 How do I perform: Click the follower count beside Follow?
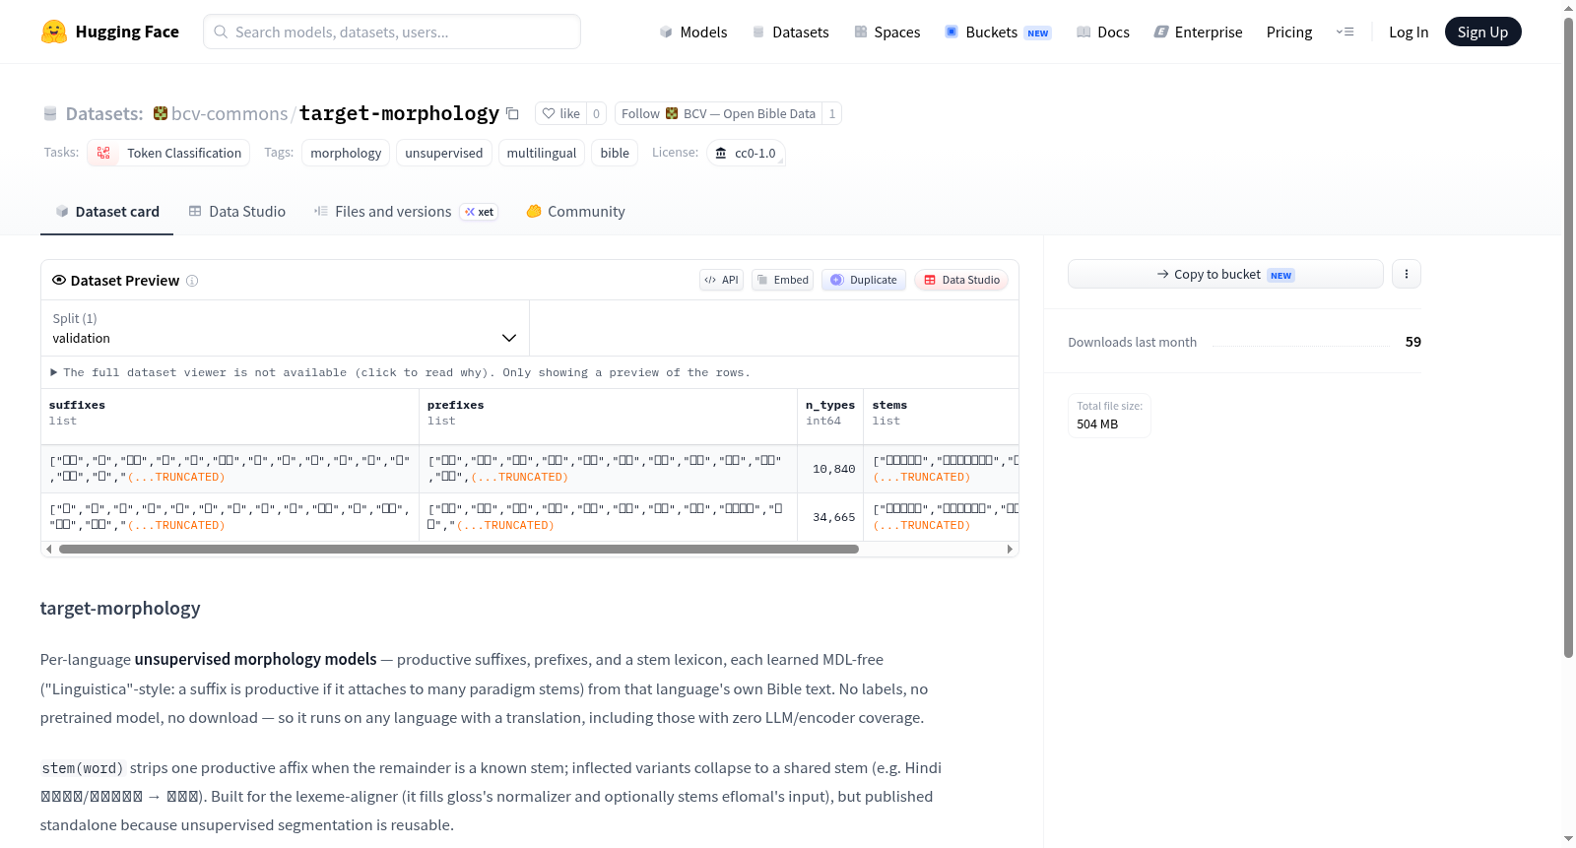click(x=832, y=113)
